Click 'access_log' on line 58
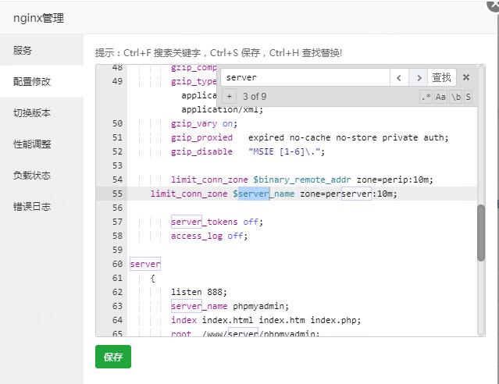The width and height of the screenshot is (499, 384). [x=197, y=236]
